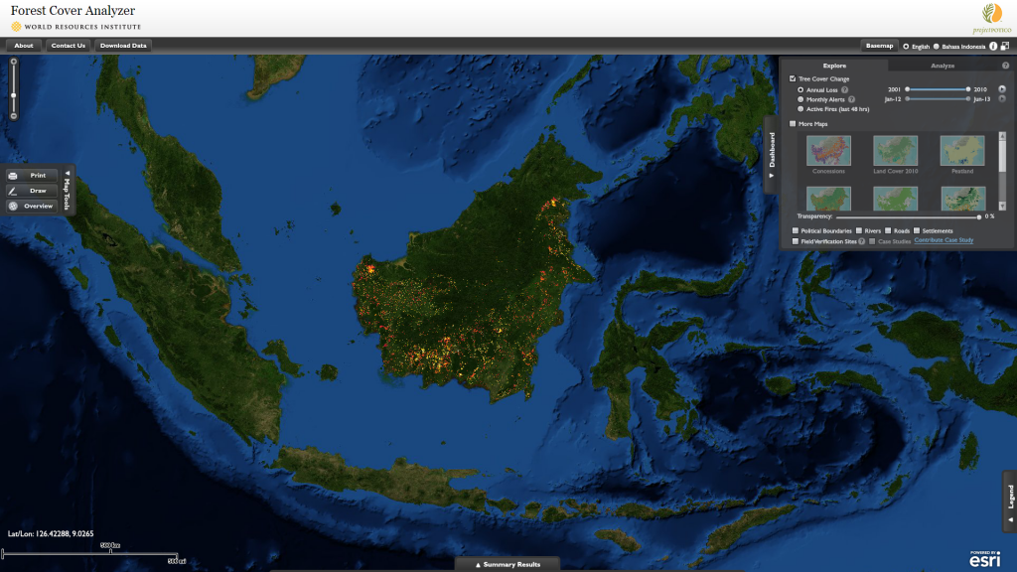Enable the Political Boundaries checkbox
The width and height of the screenshot is (1017, 572).
pos(795,230)
